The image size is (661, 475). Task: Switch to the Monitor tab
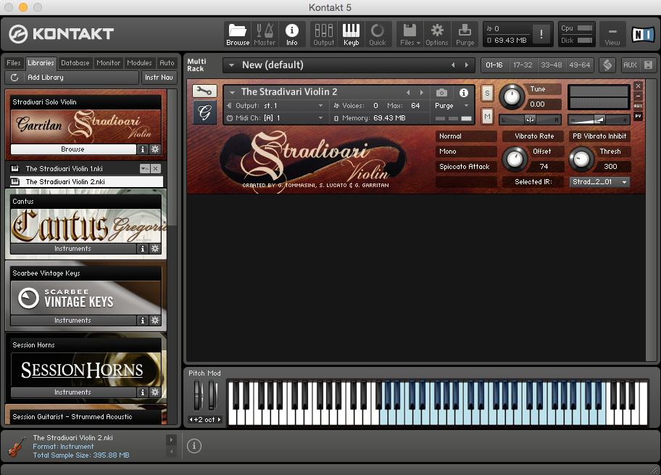[108, 63]
